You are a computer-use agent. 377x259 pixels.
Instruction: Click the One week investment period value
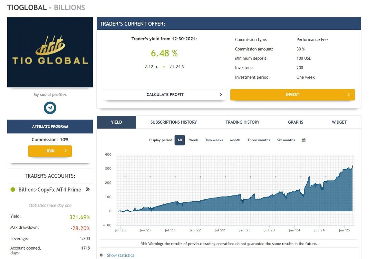click(305, 77)
